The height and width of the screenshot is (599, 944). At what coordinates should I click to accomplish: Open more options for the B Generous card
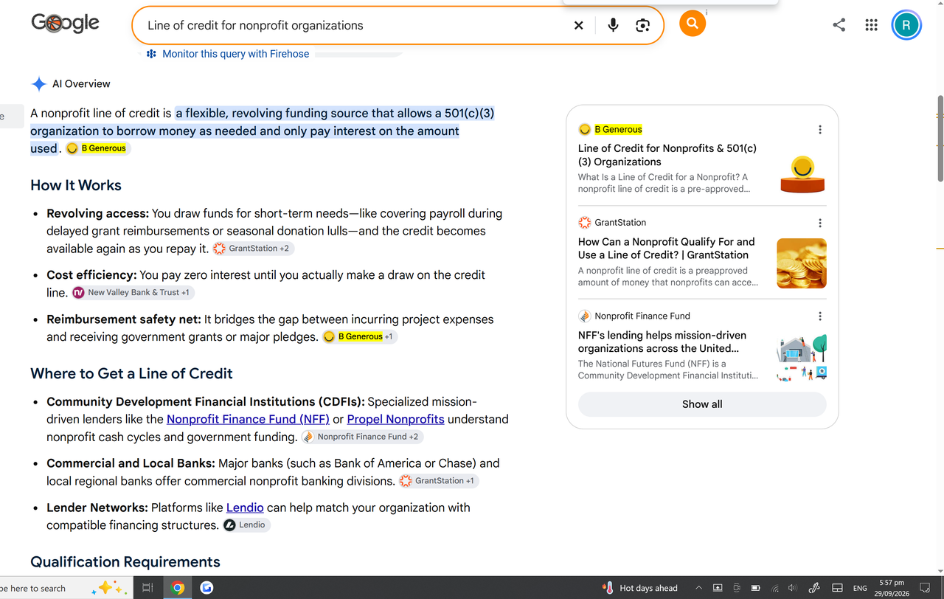tap(820, 130)
